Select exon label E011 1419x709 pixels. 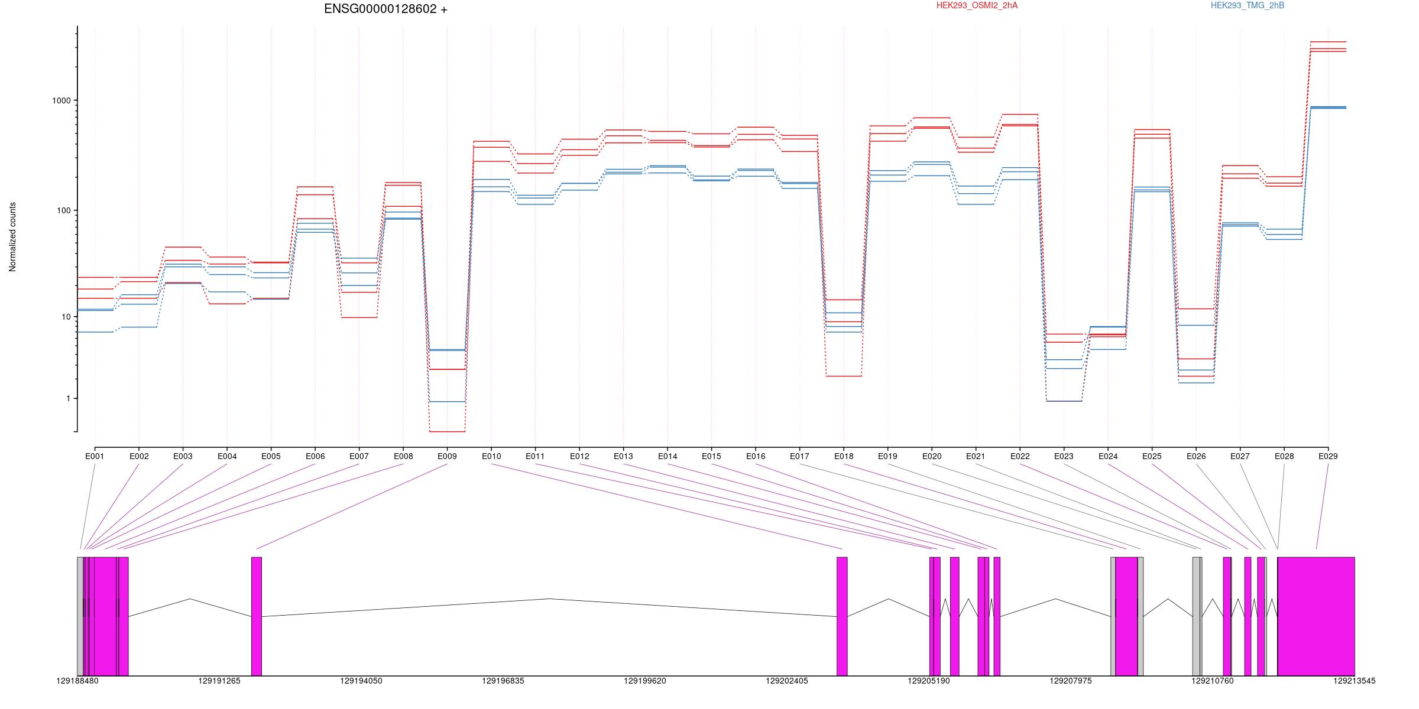[535, 456]
